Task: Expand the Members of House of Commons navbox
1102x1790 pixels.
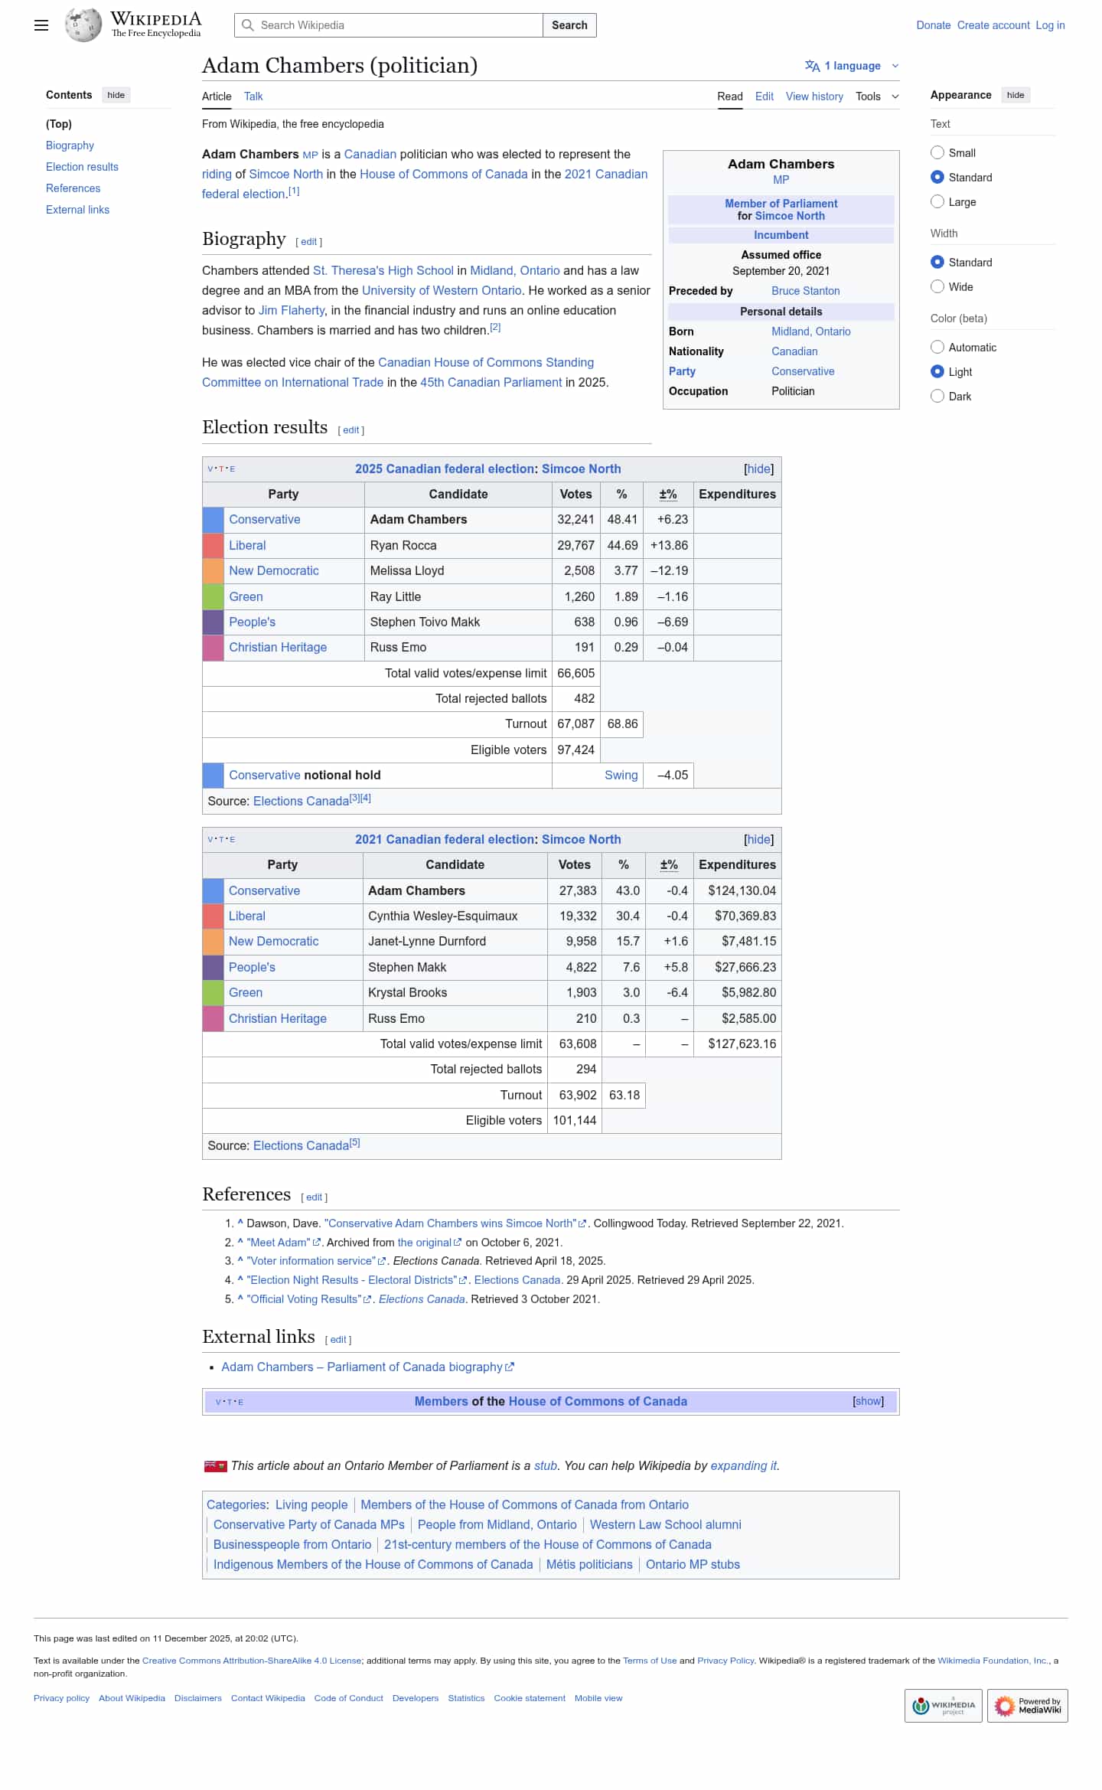Action: 868,1401
